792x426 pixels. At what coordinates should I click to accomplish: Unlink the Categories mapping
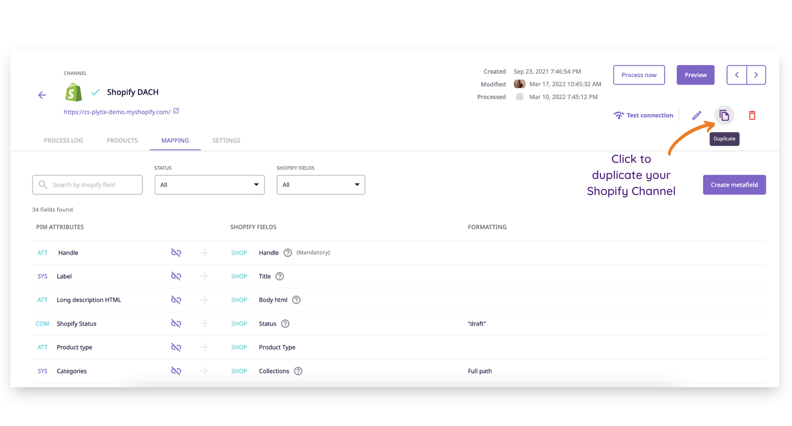[176, 371]
